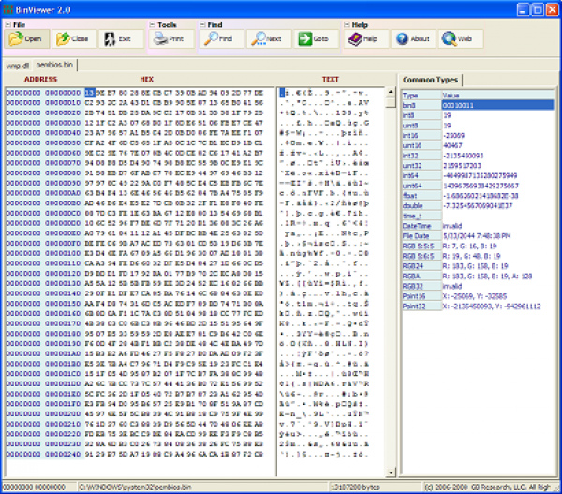Viewport: 562px width, 494px height.
Task: Open the Goto address tool
Action: pyautogui.click(x=314, y=39)
